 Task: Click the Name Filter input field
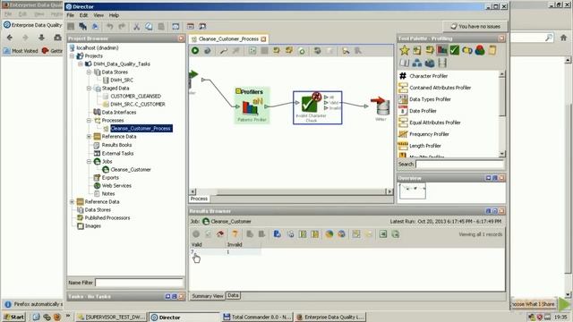tap(140, 283)
